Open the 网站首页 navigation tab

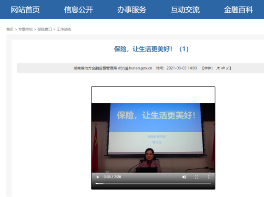(x=25, y=10)
